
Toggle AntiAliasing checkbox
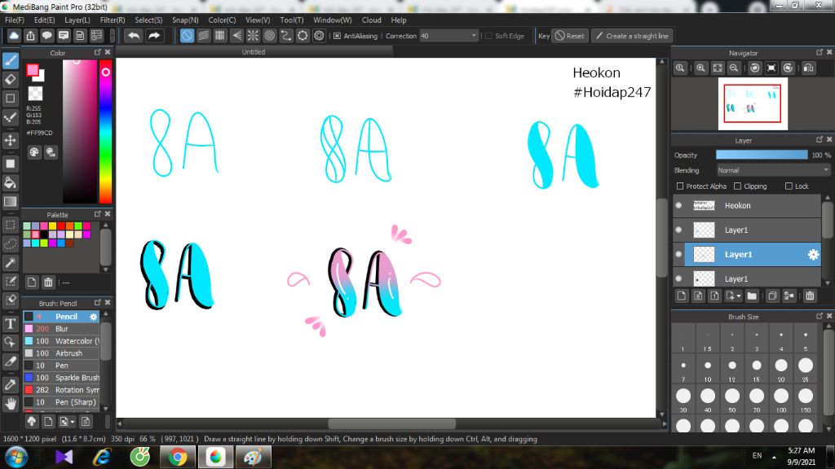tap(337, 36)
